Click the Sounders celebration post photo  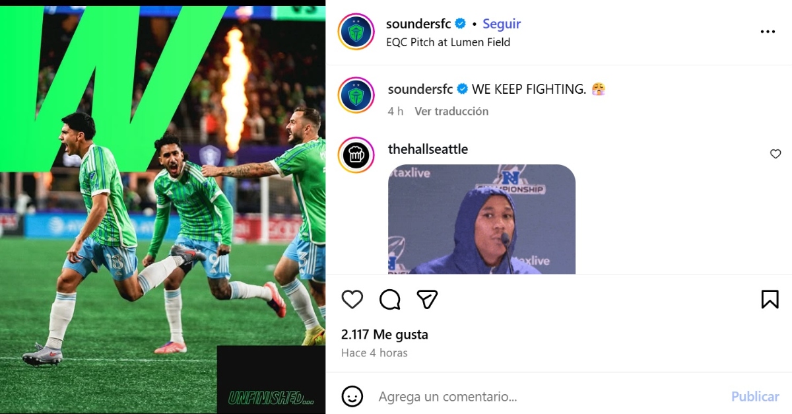coord(162,207)
